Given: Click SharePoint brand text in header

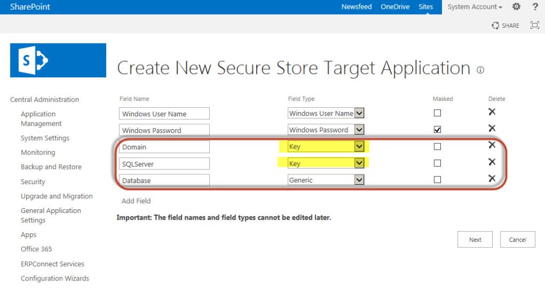Looking at the screenshot, I should pos(30,7).
